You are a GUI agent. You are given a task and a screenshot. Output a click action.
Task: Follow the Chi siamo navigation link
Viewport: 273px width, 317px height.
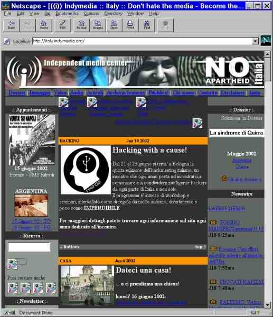(x=184, y=93)
